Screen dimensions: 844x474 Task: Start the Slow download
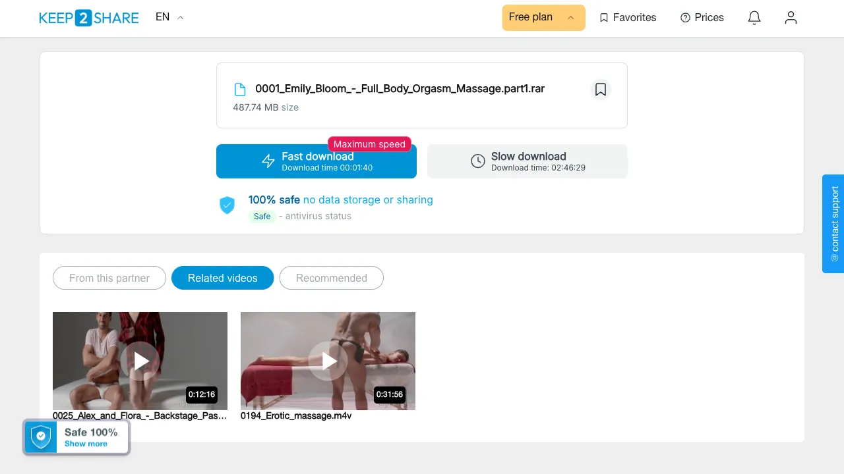pos(527,161)
